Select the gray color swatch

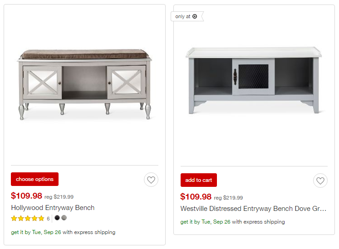tap(64, 218)
